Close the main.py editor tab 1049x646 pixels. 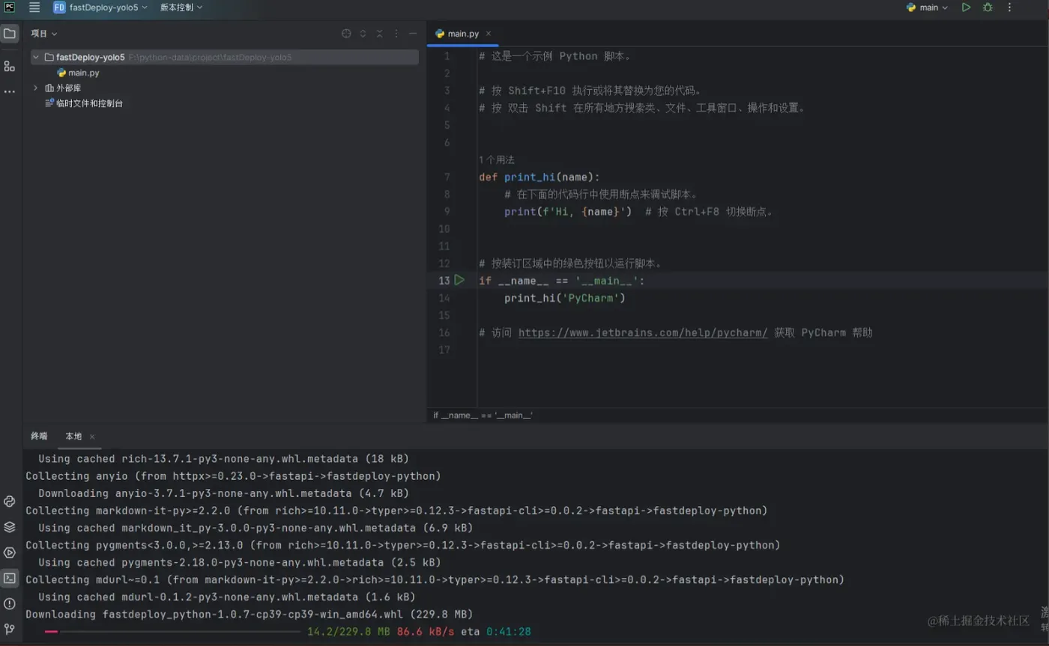point(489,34)
